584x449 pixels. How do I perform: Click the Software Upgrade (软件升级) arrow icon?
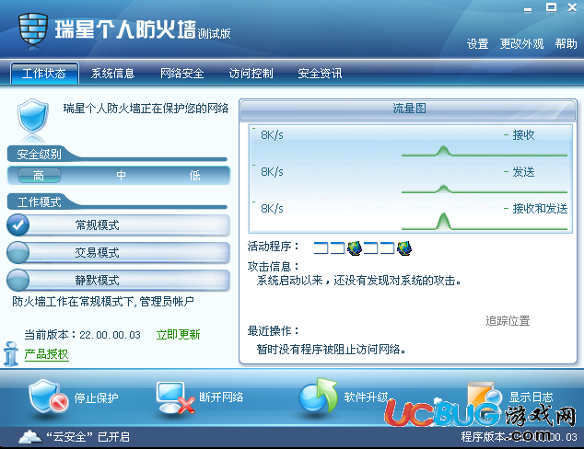click(x=318, y=396)
